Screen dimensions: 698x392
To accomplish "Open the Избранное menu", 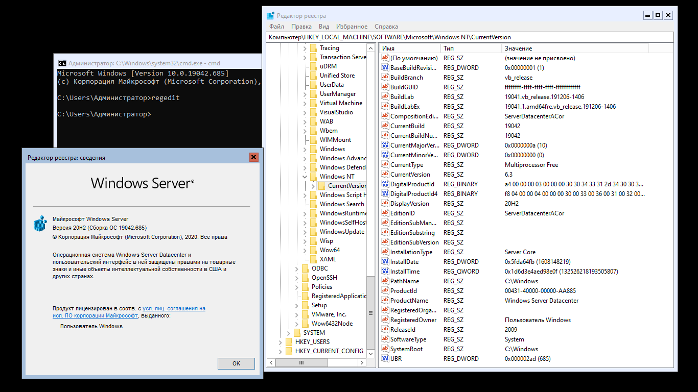I will coord(352,27).
